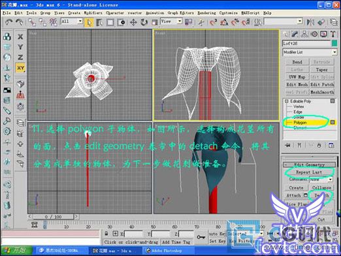Select the Edge sub-object level
Screen dimensions: 341x256
(x=298, y=112)
